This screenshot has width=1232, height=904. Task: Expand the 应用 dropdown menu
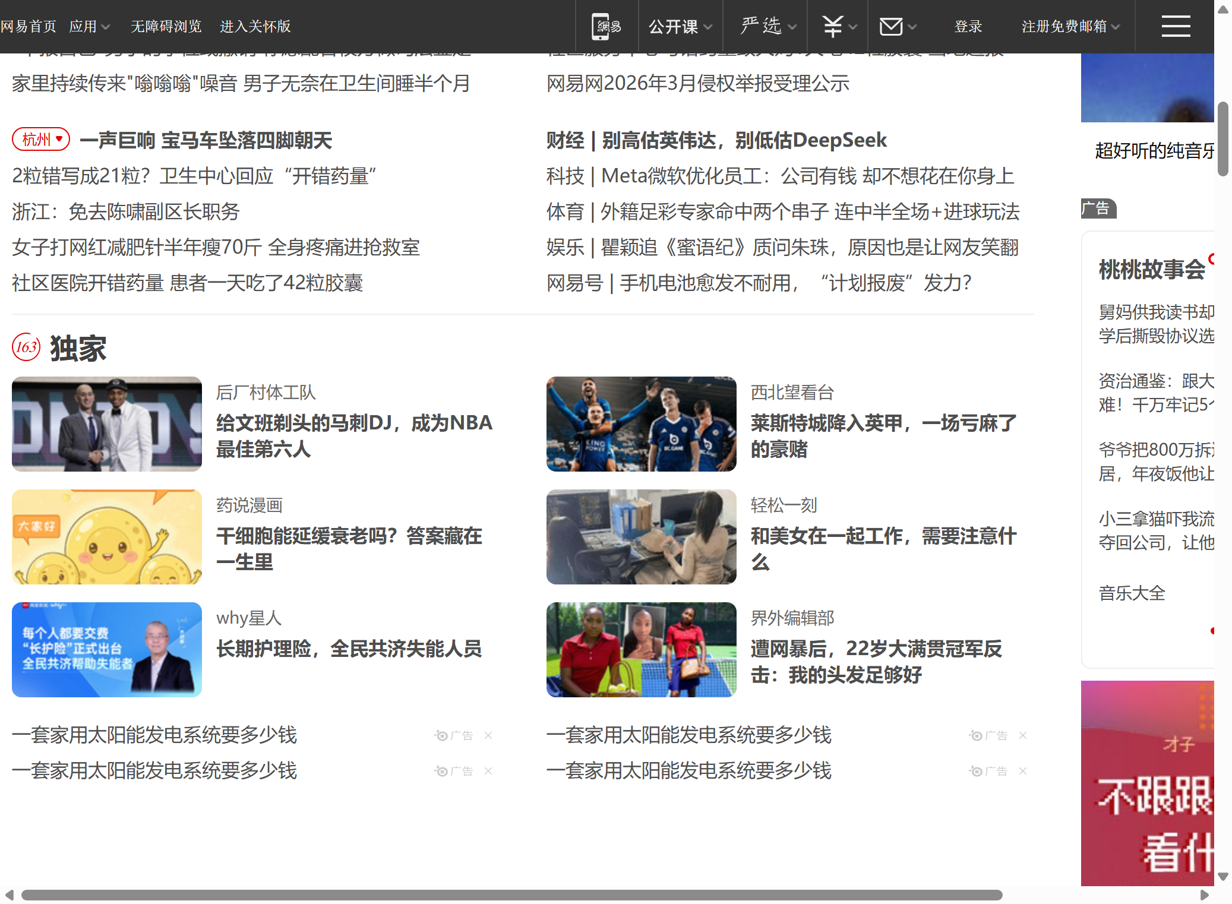point(89,27)
